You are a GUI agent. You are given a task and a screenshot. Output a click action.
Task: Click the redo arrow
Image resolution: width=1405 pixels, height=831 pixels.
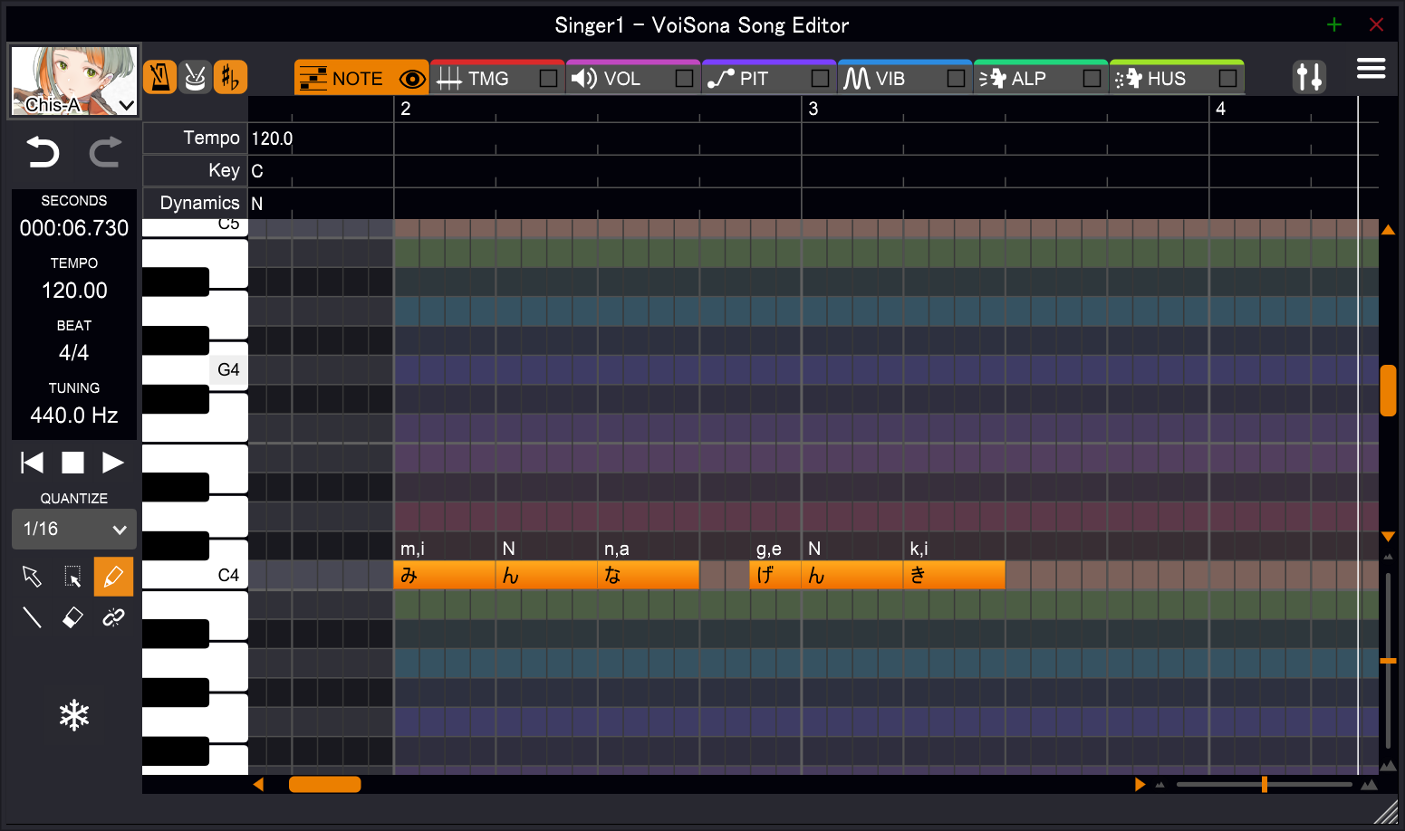(105, 151)
